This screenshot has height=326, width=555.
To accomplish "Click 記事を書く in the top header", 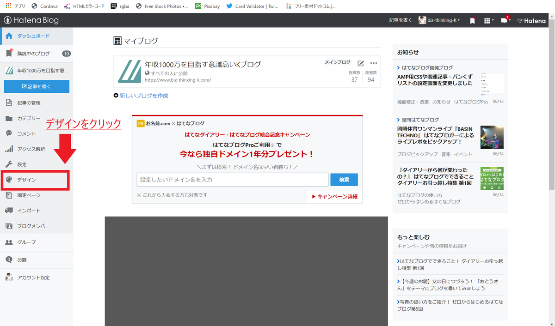I will coord(401,20).
